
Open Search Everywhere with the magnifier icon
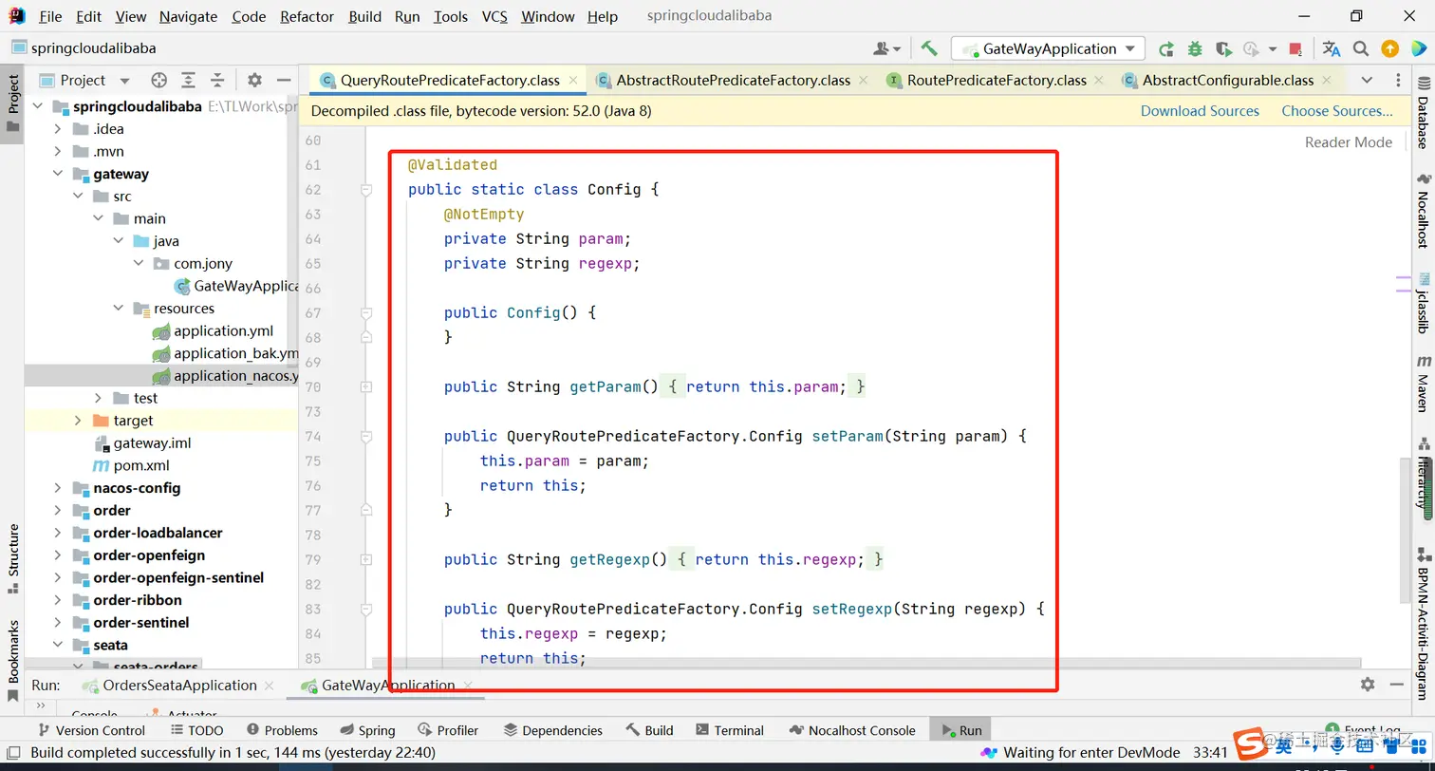click(x=1361, y=48)
